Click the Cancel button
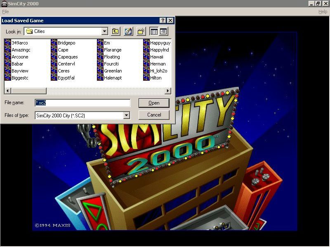The width and height of the screenshot is (330, 247). point(154,115)
